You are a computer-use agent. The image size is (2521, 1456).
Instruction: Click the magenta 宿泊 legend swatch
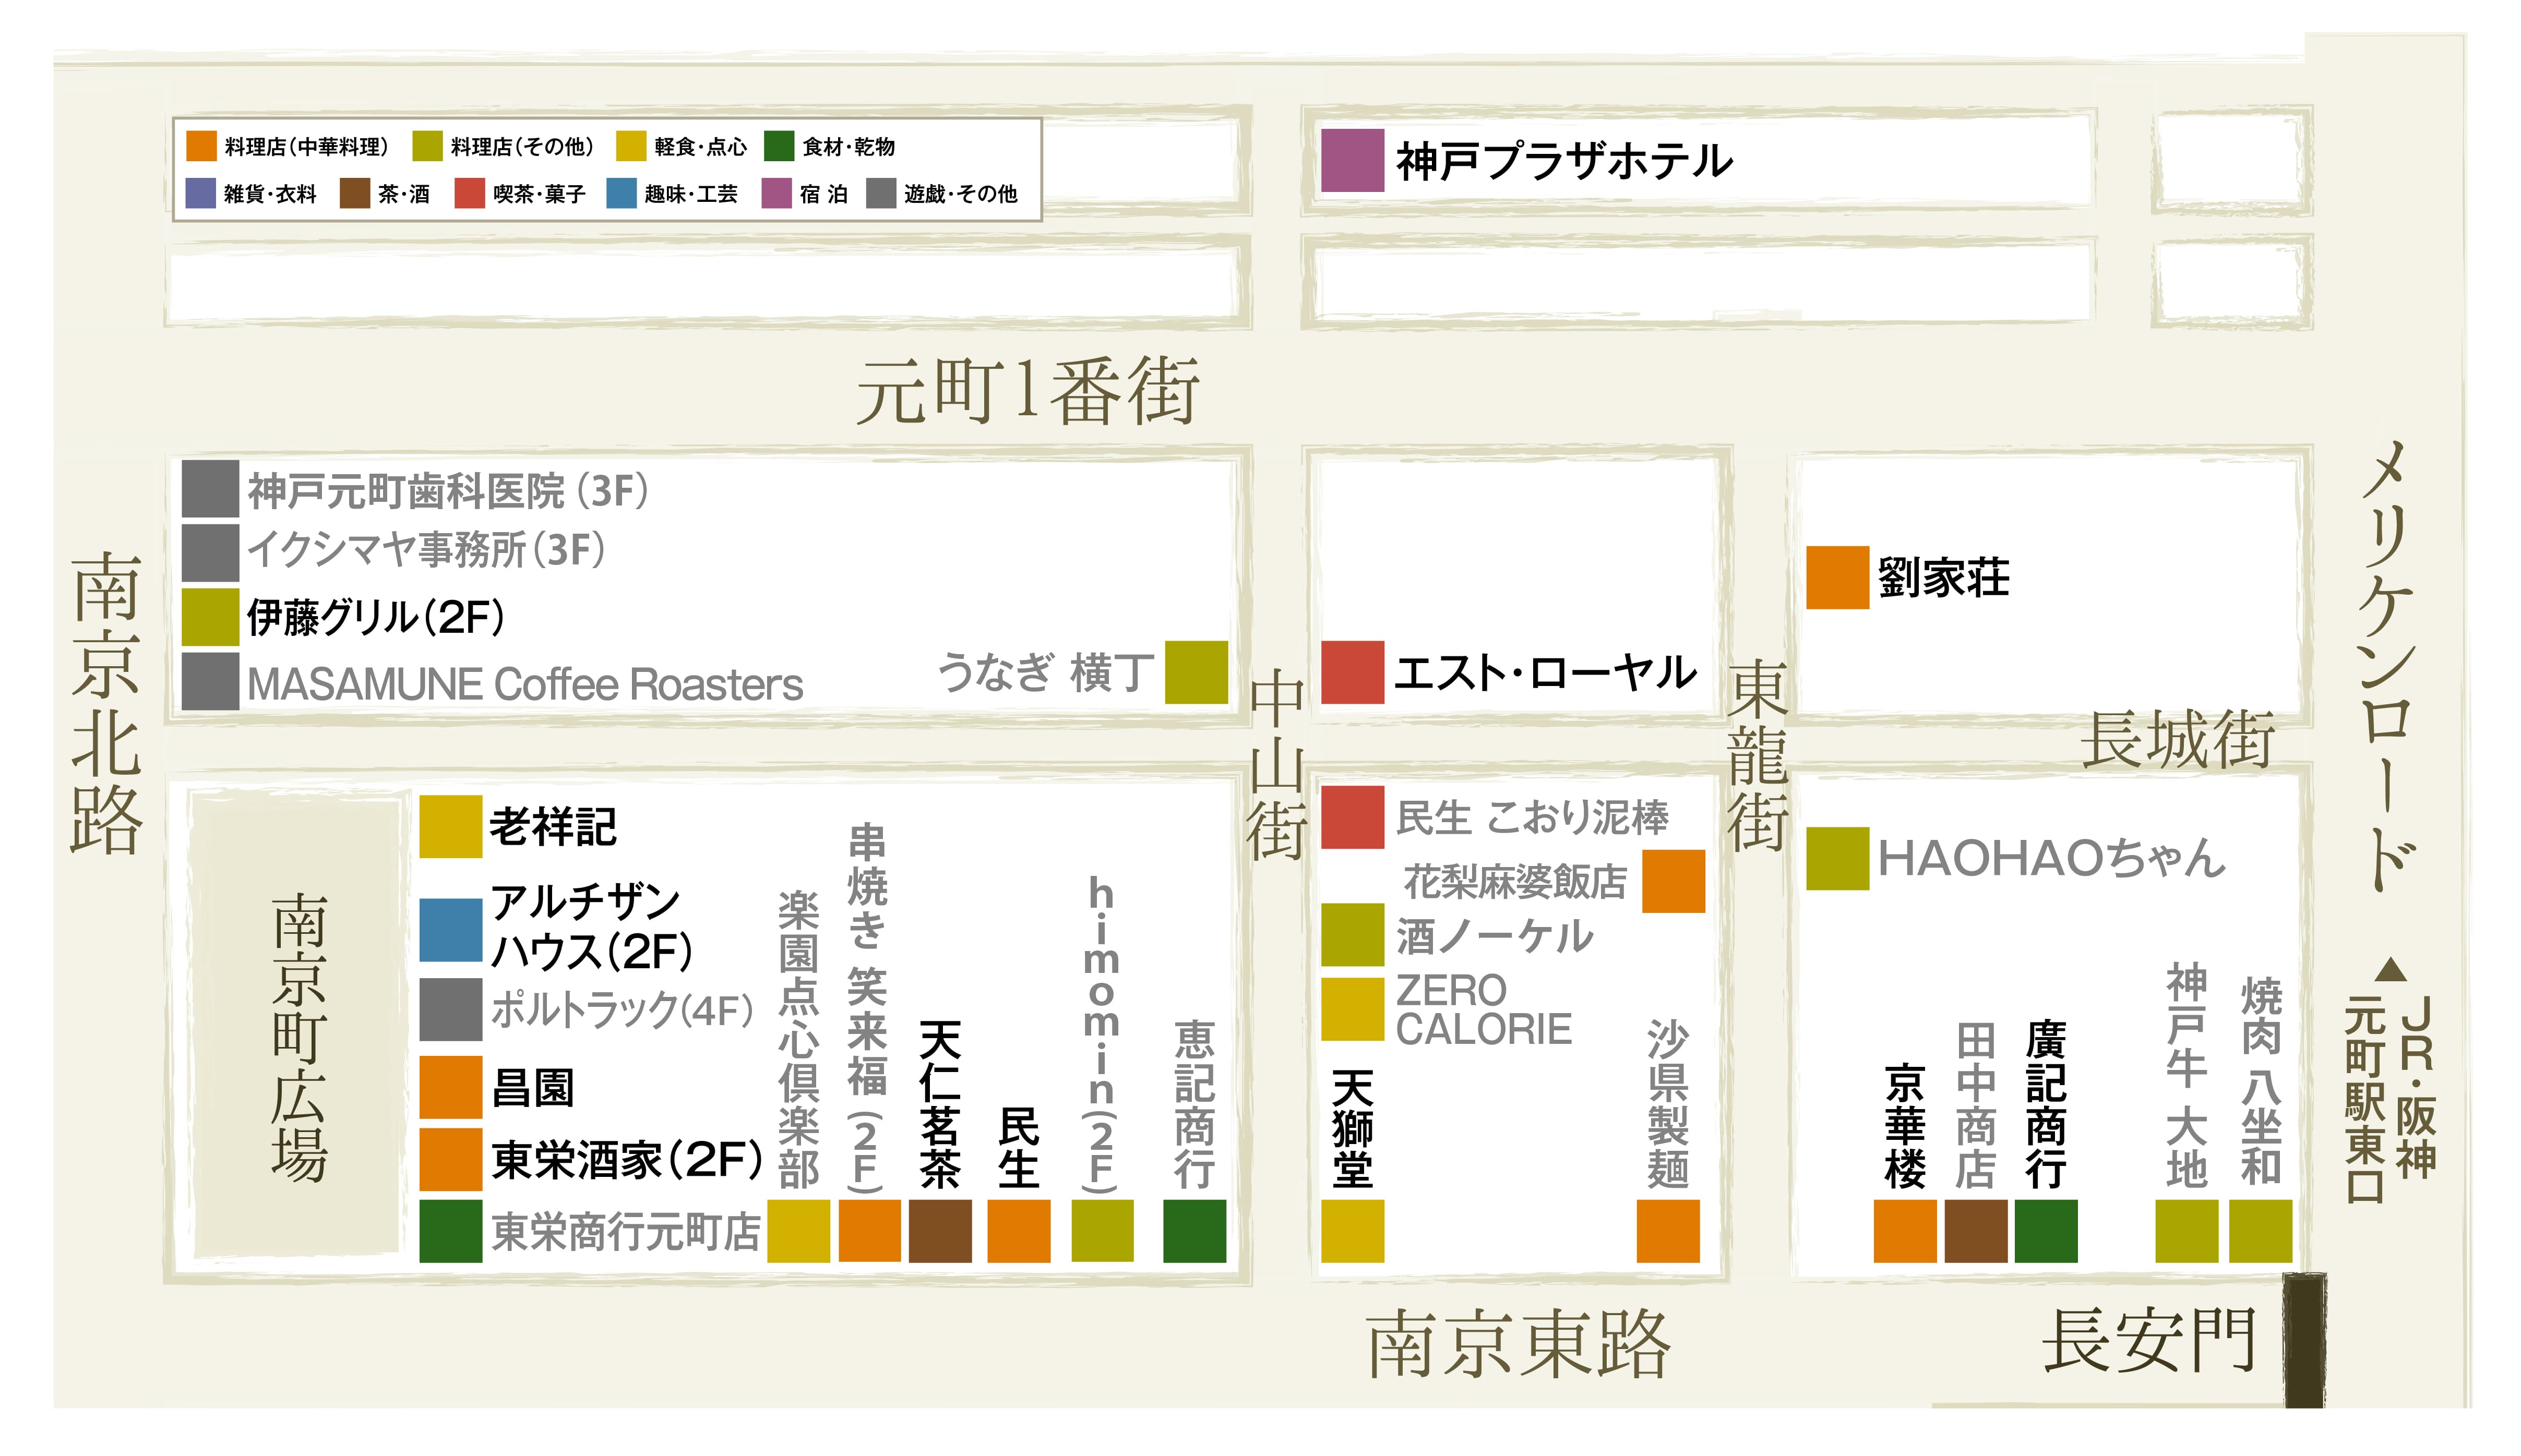777,193
